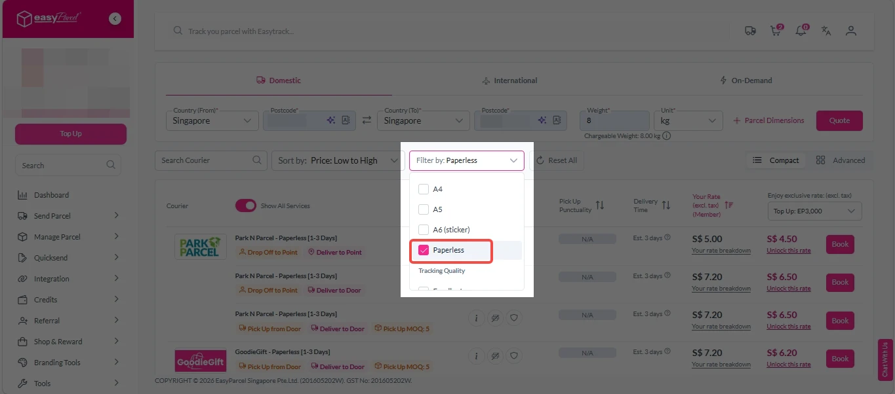Check the A4 filter checkbox
This screenshot has height=394, width=895.
(424, 189)
